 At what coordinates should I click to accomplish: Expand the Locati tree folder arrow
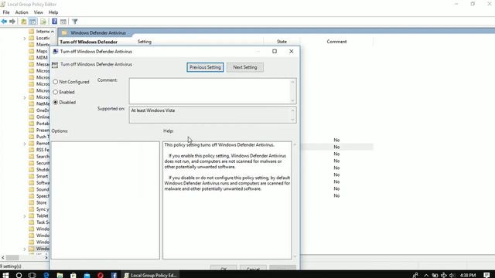pos(25,38)
